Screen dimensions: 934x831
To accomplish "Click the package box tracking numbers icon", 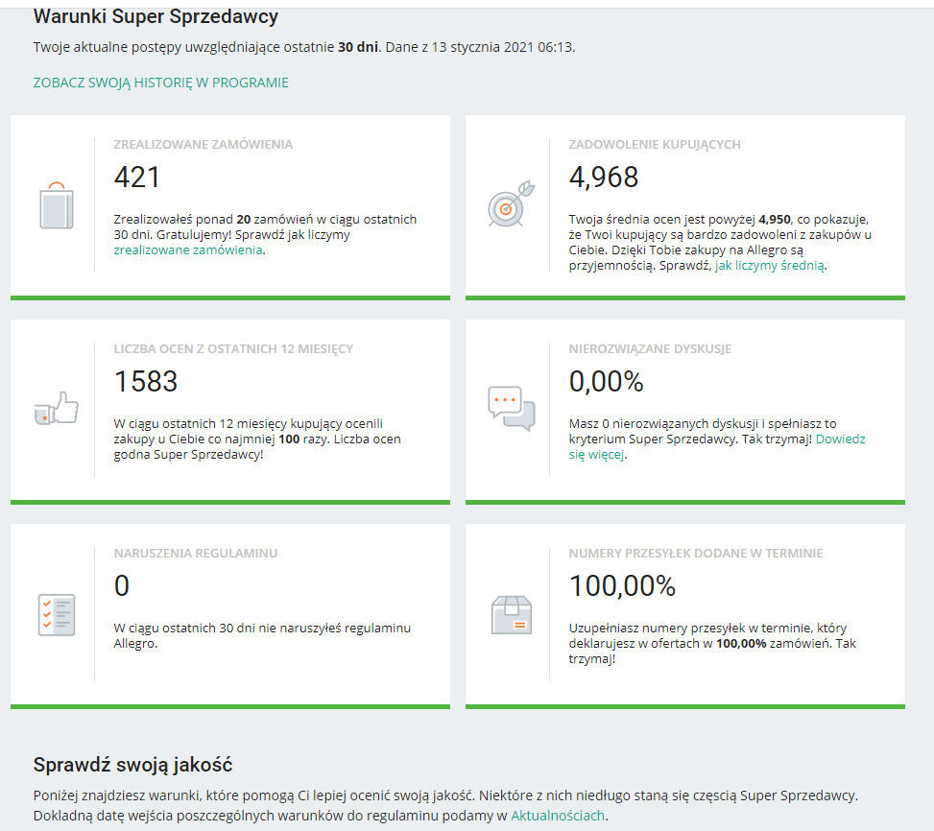I will (x=510, y=614).
